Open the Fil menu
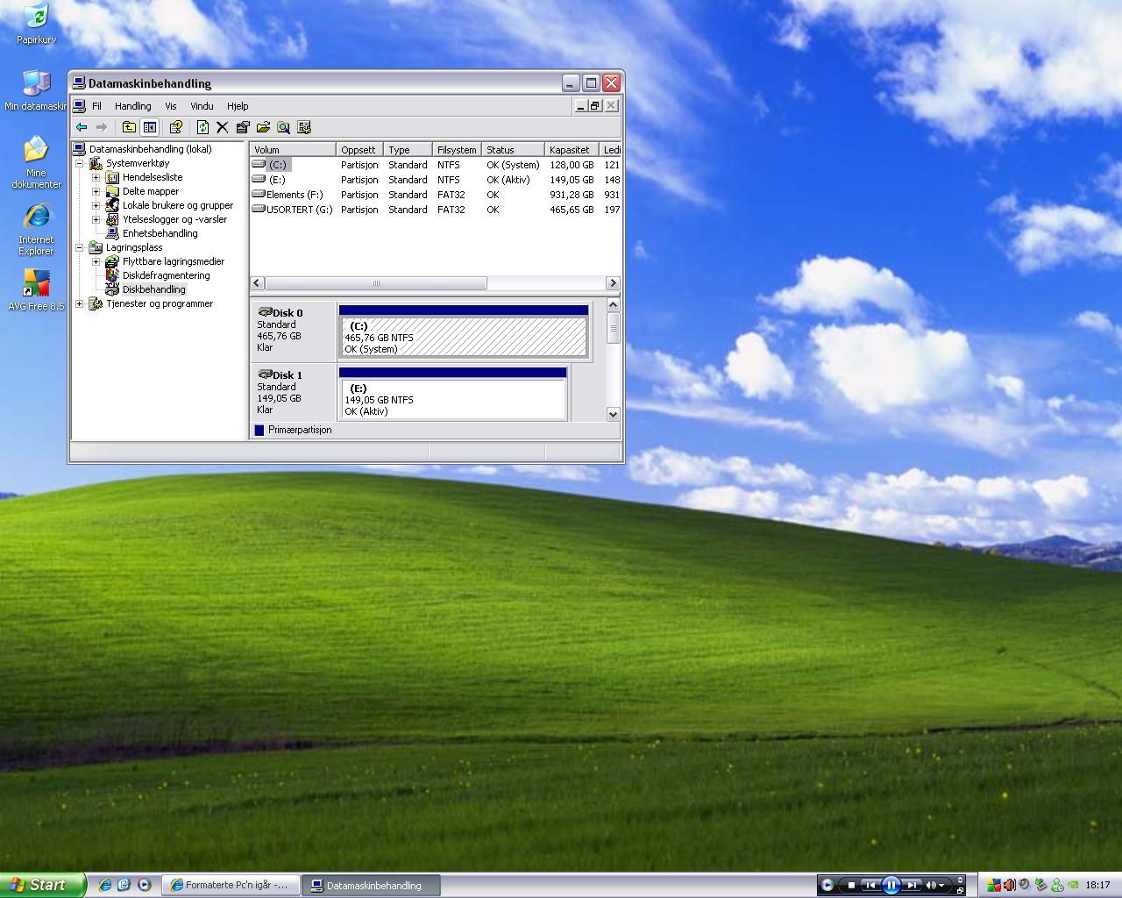This screenshot has height=898, width=1122. pyautogui.click(x=96, y=106)
